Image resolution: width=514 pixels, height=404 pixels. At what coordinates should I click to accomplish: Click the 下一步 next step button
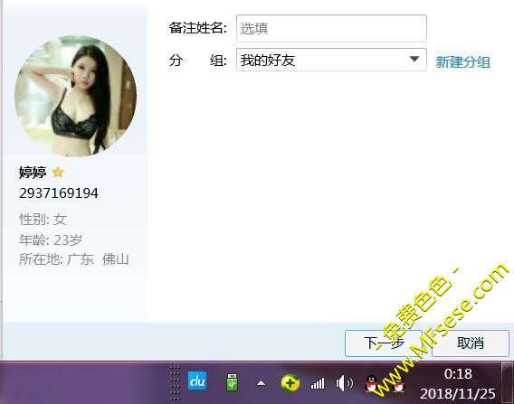tap(384, 343)
